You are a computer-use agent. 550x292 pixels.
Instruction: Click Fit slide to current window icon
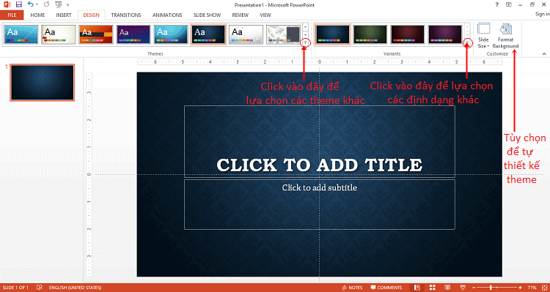[x=544, y=288]
